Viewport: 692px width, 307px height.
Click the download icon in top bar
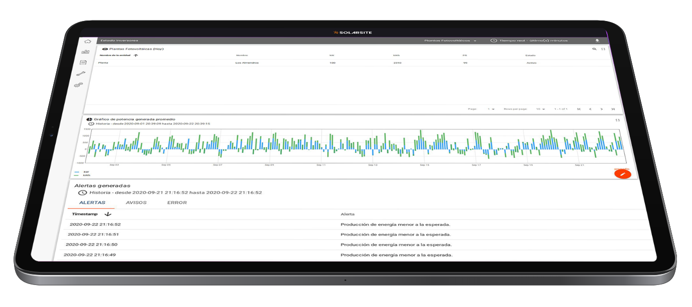pyautogui.click(x=597, y=40)
